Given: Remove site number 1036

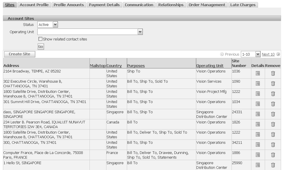Looking at the screenshot, I should [x=273, y=73].
